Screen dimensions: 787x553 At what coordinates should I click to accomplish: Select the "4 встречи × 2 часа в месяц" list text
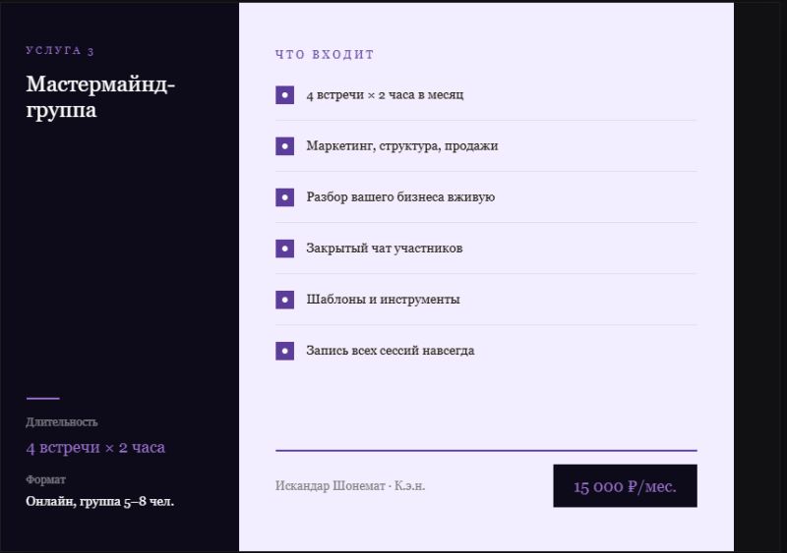385,95
